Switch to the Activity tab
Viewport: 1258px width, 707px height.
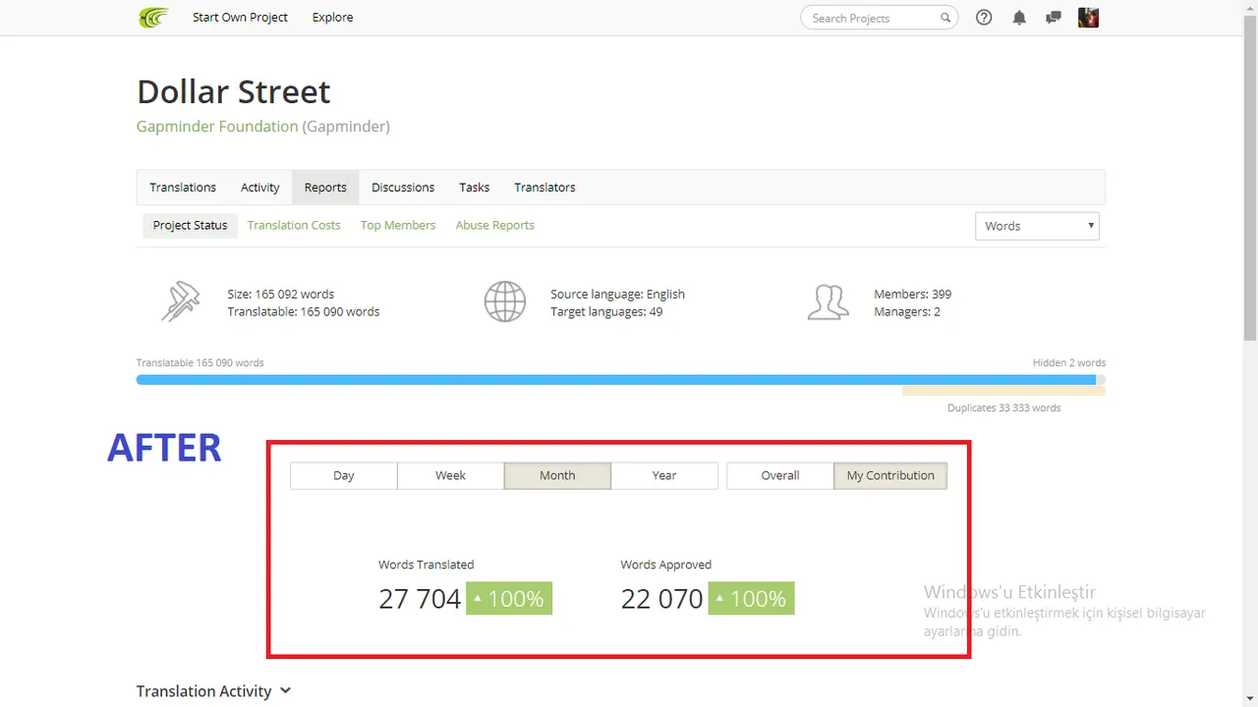click(x=260, y=188)
